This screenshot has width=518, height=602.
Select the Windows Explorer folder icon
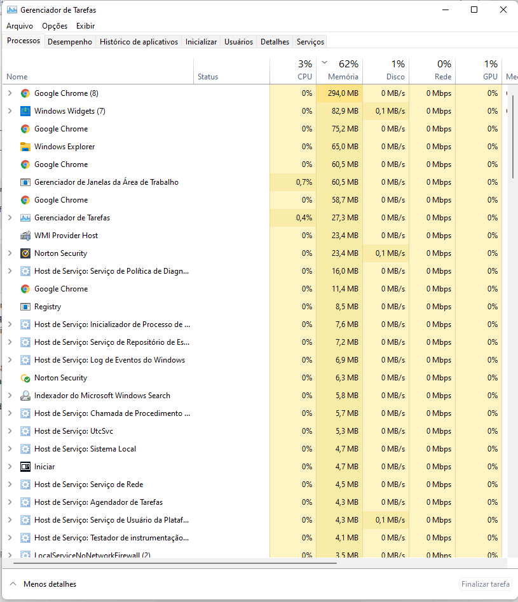(25, 147)
